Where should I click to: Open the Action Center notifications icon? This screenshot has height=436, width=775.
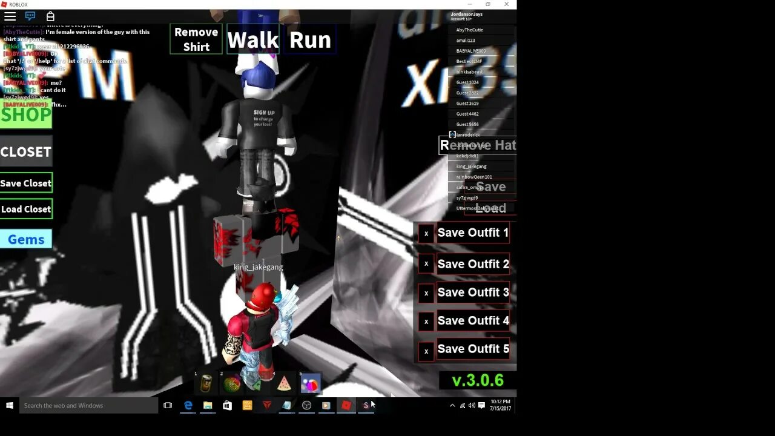pos(482,405)
